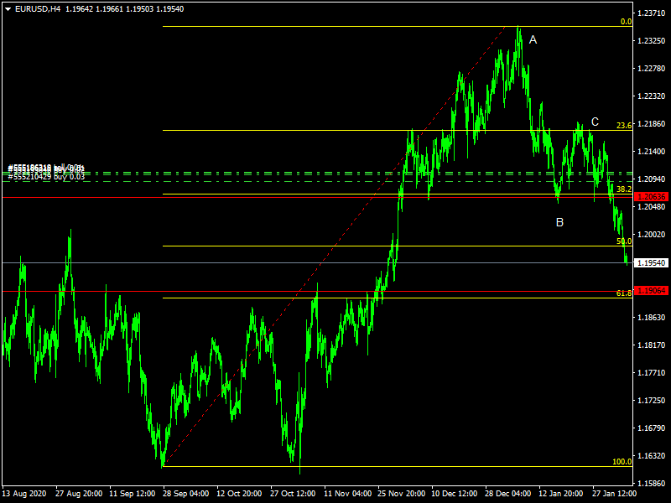This screenshot has width=671, height=503.
Task: Click the 10 Dec 12:00 time label
Action: click(455, 494)
